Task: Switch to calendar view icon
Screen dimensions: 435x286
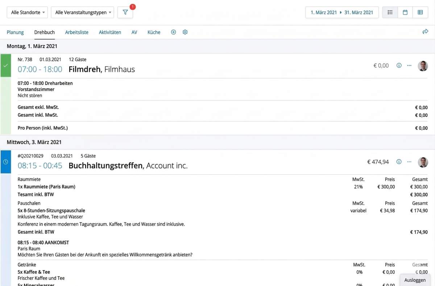Action: [x=405, y=12]
